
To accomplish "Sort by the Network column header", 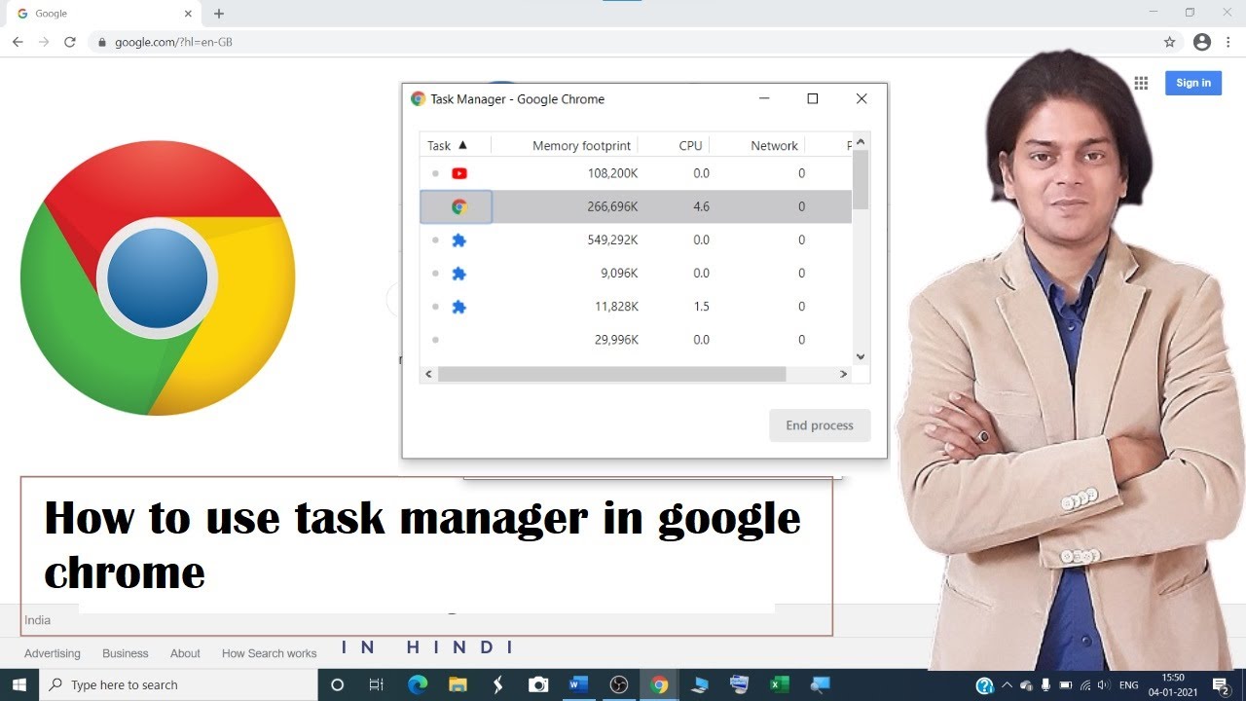I will (x=774, y=145).
